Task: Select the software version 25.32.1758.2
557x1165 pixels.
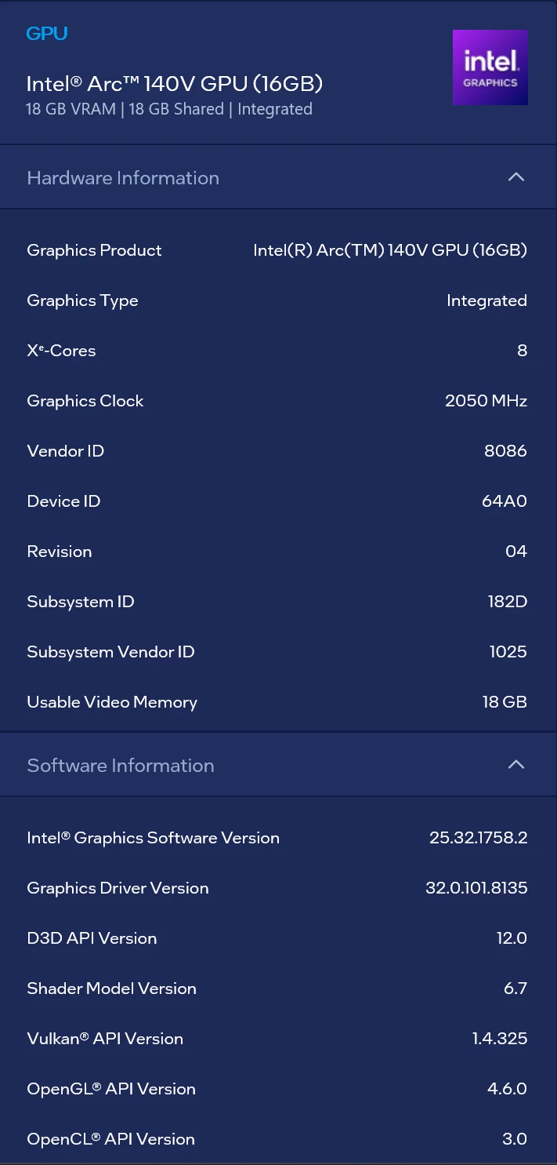Action: pyautogui.click(x=479, y=838)
